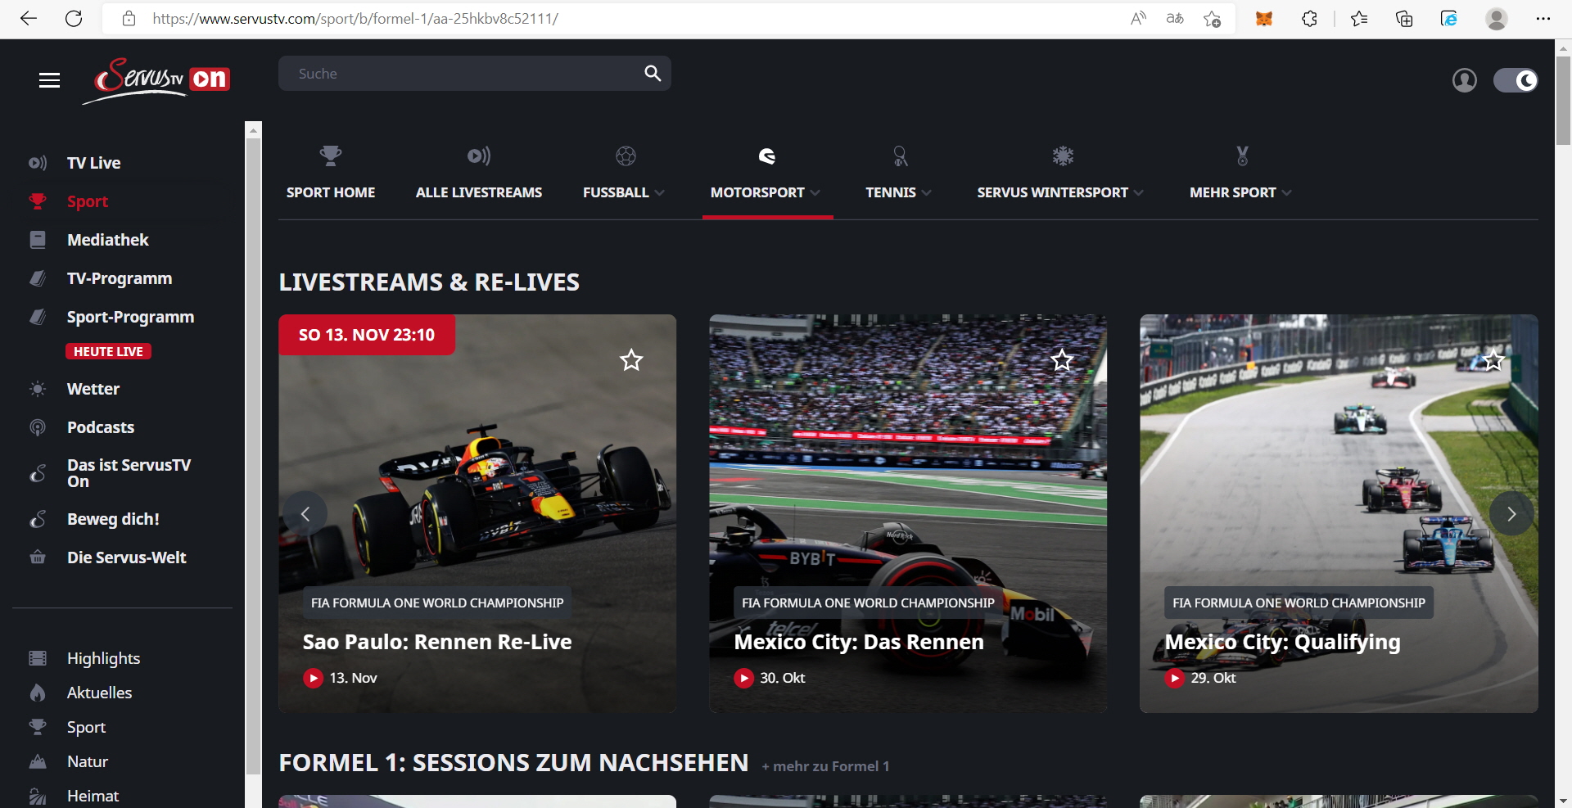Open Heimat category in sidebar

93,796
